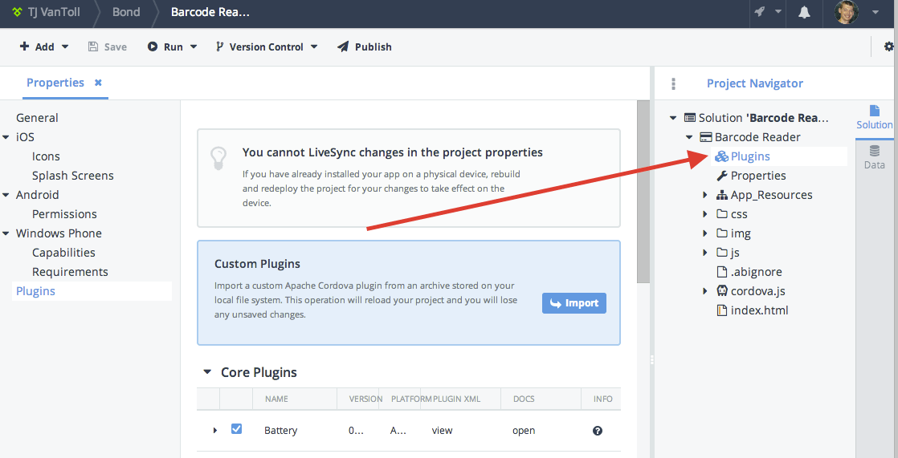This screenshot has width=898, height=458.
Task: Expand the Battery plugin row arrow
Action: coord(214,431)
